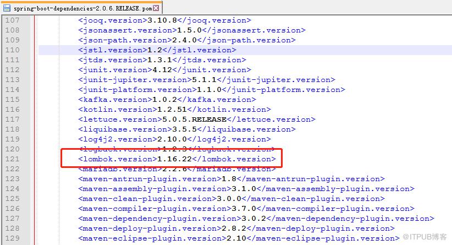Select the spring-boot-dependencies-2.0.6.RELEASE.pom tab
Screen dimensions: 452x245
82,8
